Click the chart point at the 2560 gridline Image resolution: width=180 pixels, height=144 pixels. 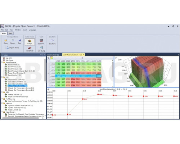pyautogui.click(x=98, y=94)
